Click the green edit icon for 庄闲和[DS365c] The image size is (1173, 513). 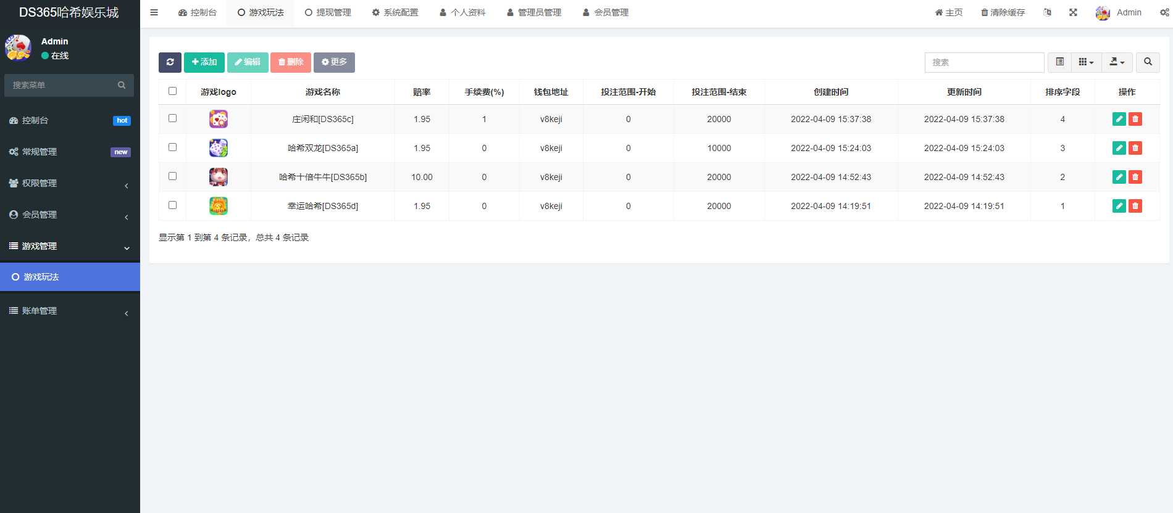pos(1119,119)
